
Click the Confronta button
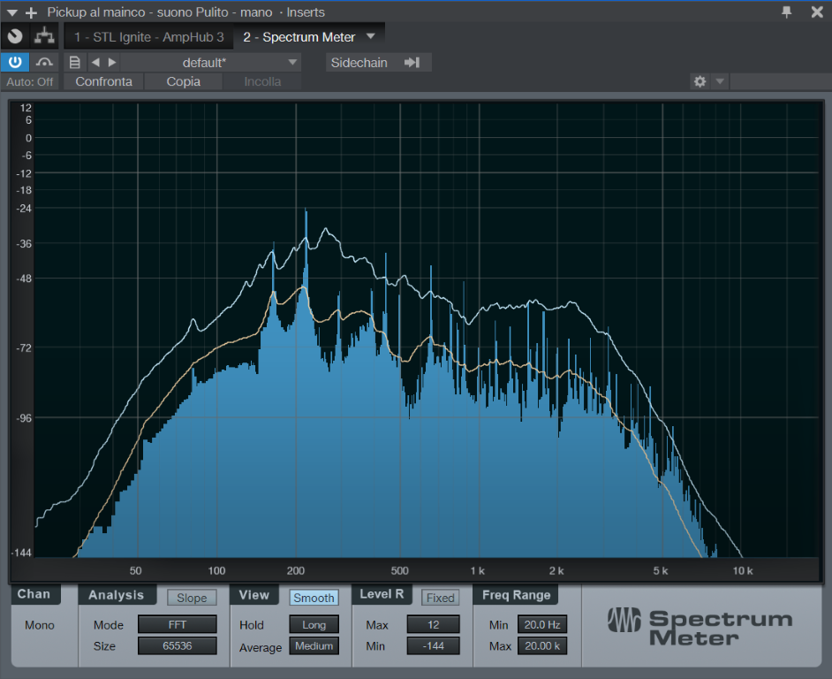point(103,81)
